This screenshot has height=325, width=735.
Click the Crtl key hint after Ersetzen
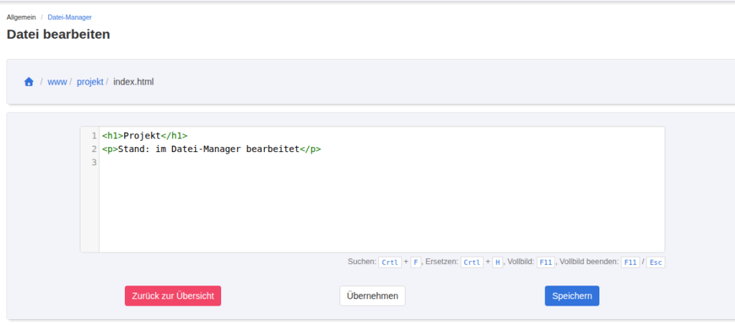472,263
